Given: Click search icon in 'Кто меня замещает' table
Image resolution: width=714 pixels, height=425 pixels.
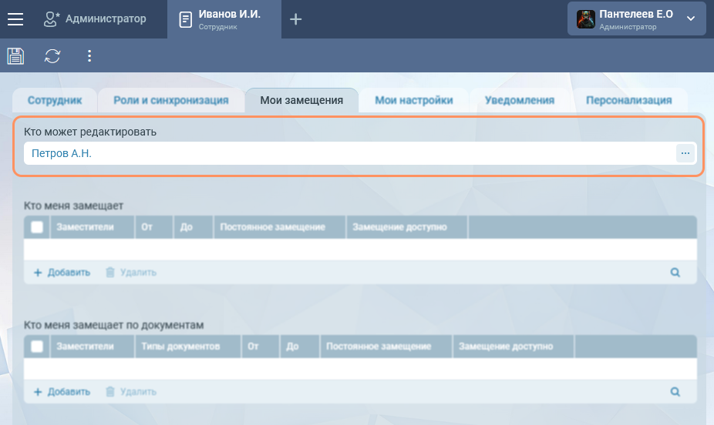Looking at the screenshot, I should coord(675,273).
